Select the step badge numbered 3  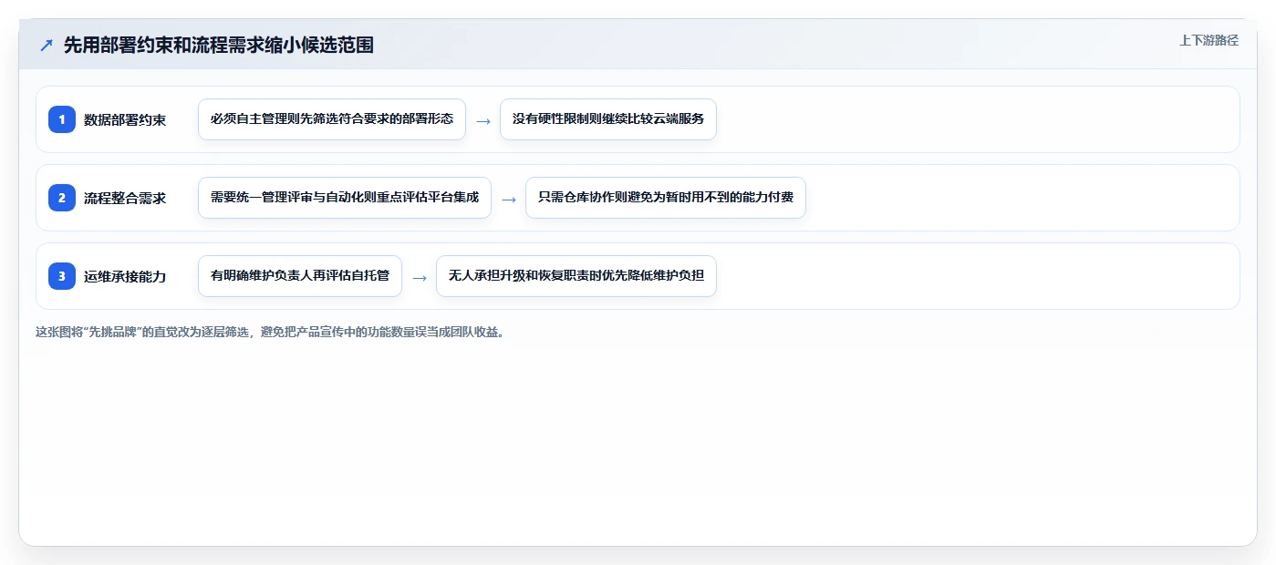point(62,276)
